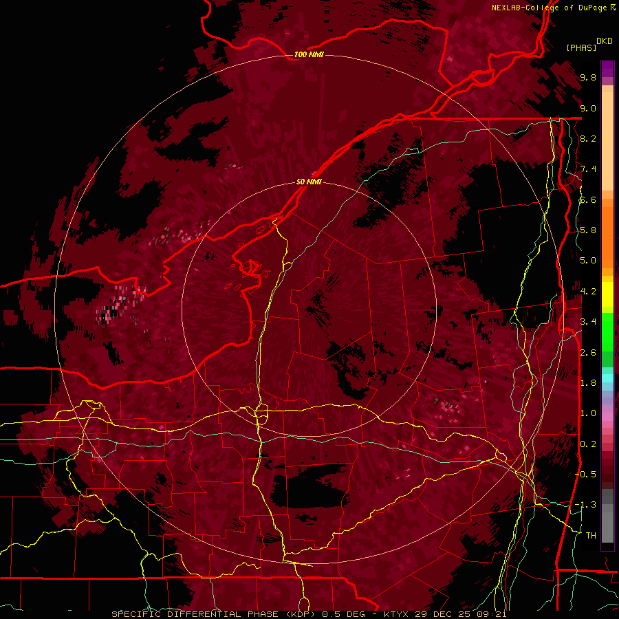The height and width of the screenshot is (619, 619).
Task: Click the cyan segment of the color bar
Action: (607, 378)
